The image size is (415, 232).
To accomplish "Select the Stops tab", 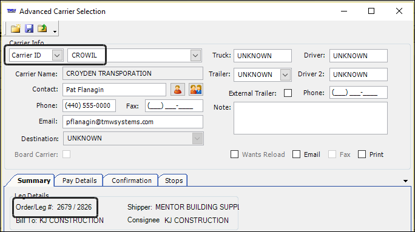I will coord(174,181).
